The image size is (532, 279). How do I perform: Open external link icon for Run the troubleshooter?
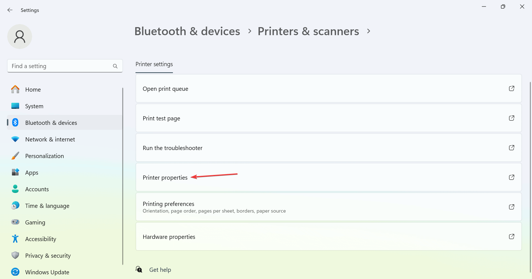tap(511, 148)
